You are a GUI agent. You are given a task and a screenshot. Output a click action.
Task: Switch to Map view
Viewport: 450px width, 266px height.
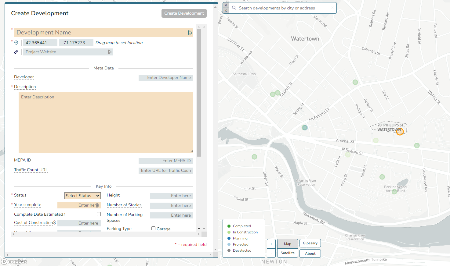288,244
